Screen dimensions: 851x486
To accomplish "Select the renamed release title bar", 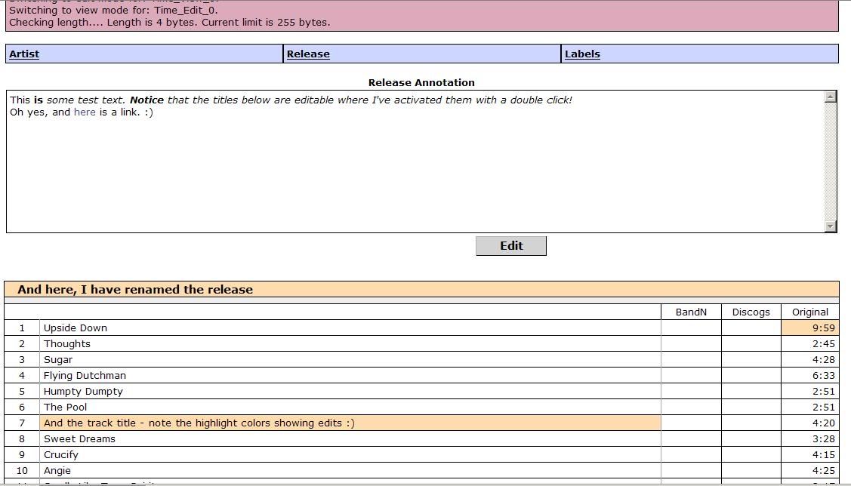I will [x=421, y=289].
